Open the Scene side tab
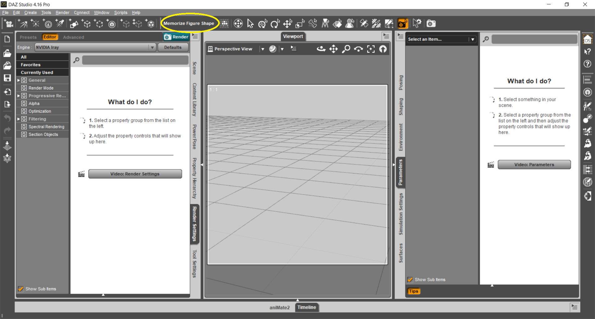 click(195, 68)
